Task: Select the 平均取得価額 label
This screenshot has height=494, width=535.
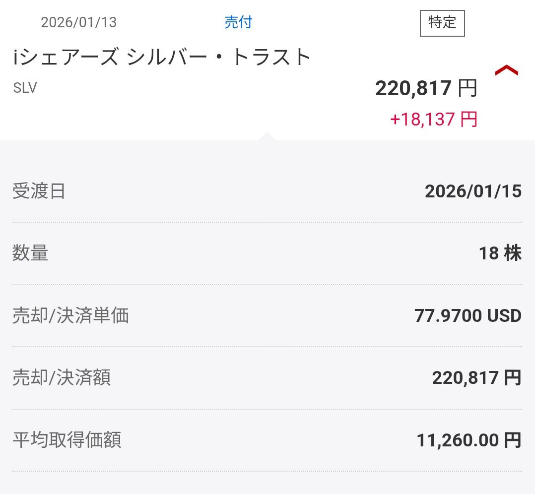Action: tap(67, 440)
